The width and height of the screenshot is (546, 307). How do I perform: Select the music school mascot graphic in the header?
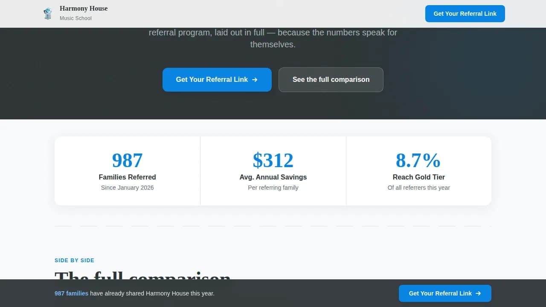tap(47, 13)
